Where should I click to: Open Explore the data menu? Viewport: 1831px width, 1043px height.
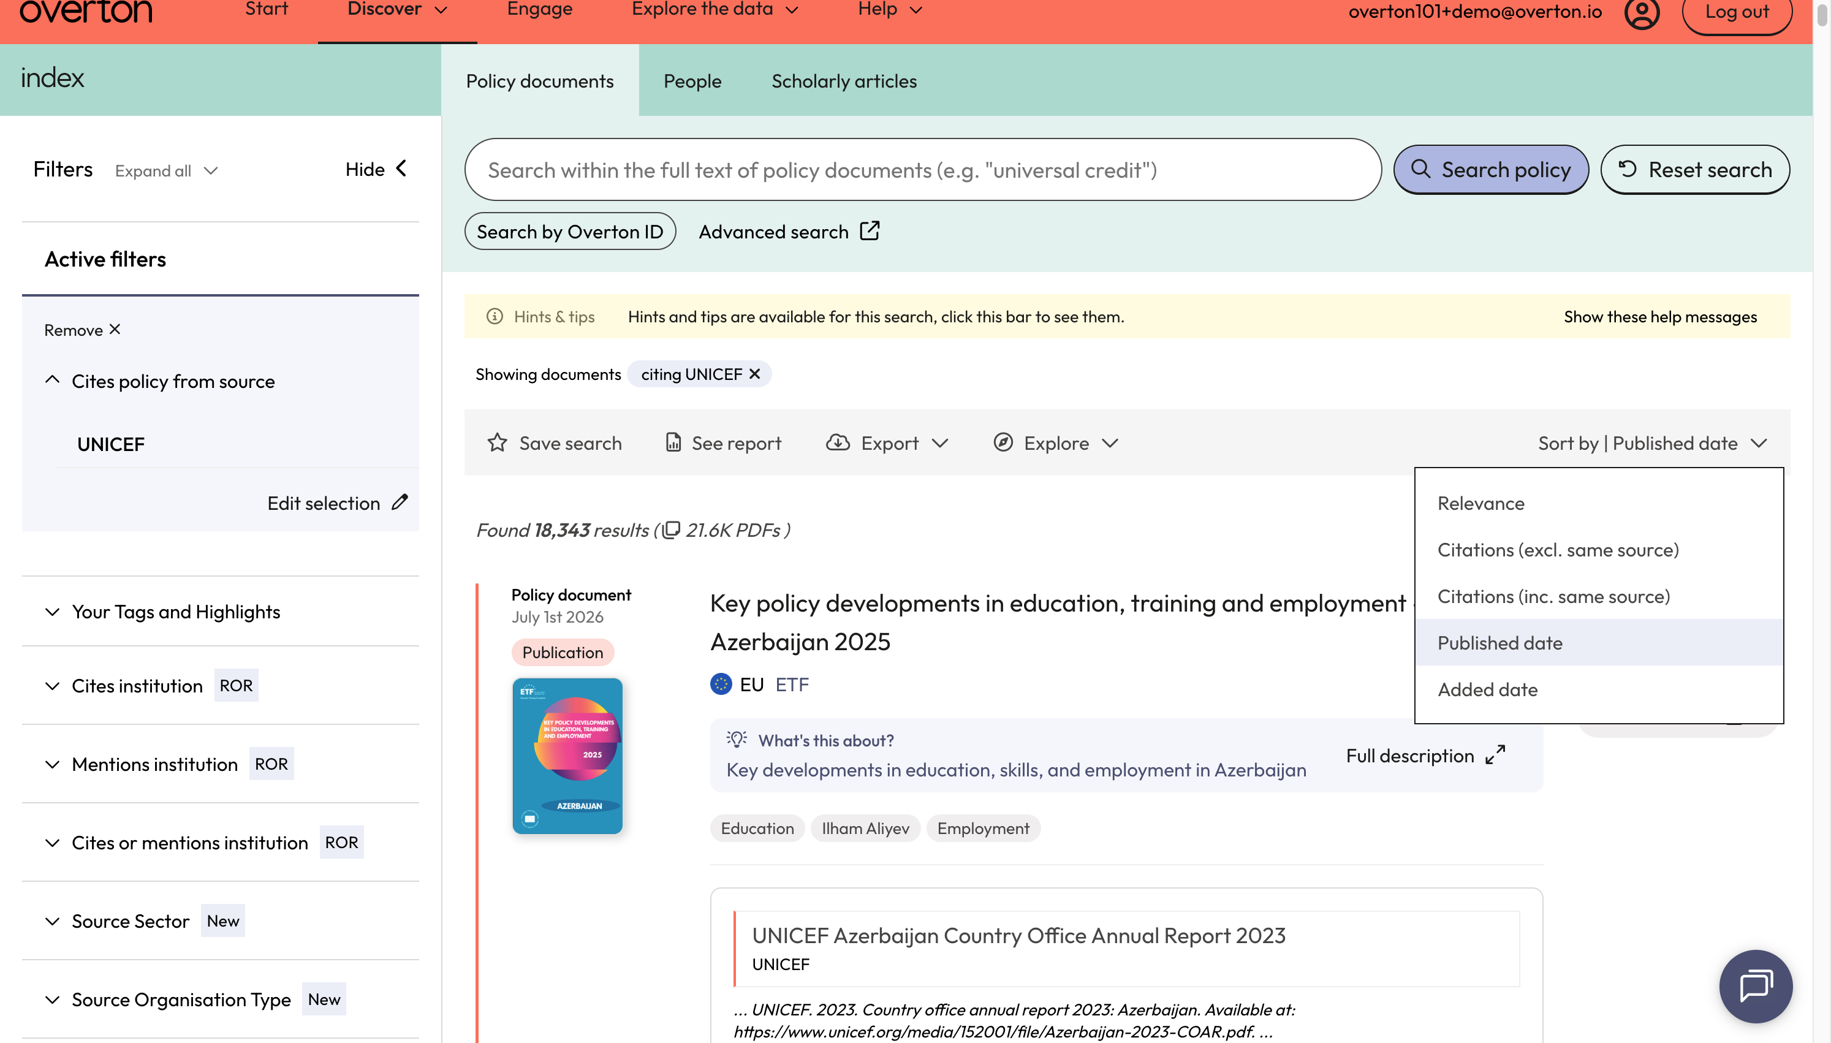(715, 10)
